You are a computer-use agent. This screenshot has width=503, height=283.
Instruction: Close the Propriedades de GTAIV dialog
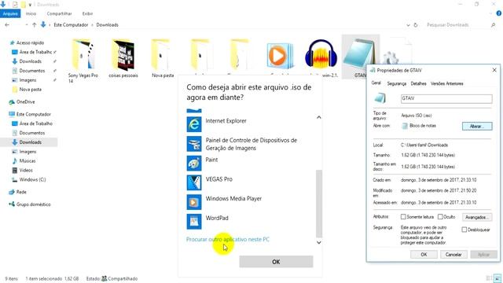(494, 70)
